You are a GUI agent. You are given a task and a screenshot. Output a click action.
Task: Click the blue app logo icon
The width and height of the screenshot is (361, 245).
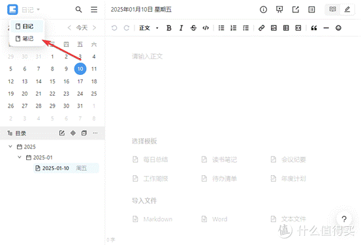12,9
